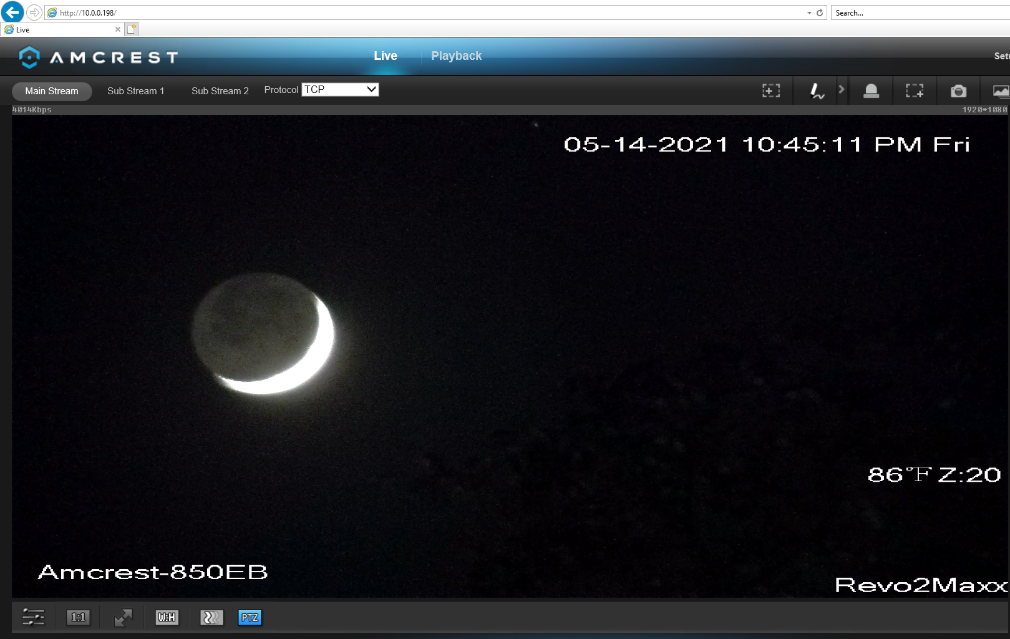Click the digital zoom icon
This screenshot has height=639, width=1010.
click(771, 91)
